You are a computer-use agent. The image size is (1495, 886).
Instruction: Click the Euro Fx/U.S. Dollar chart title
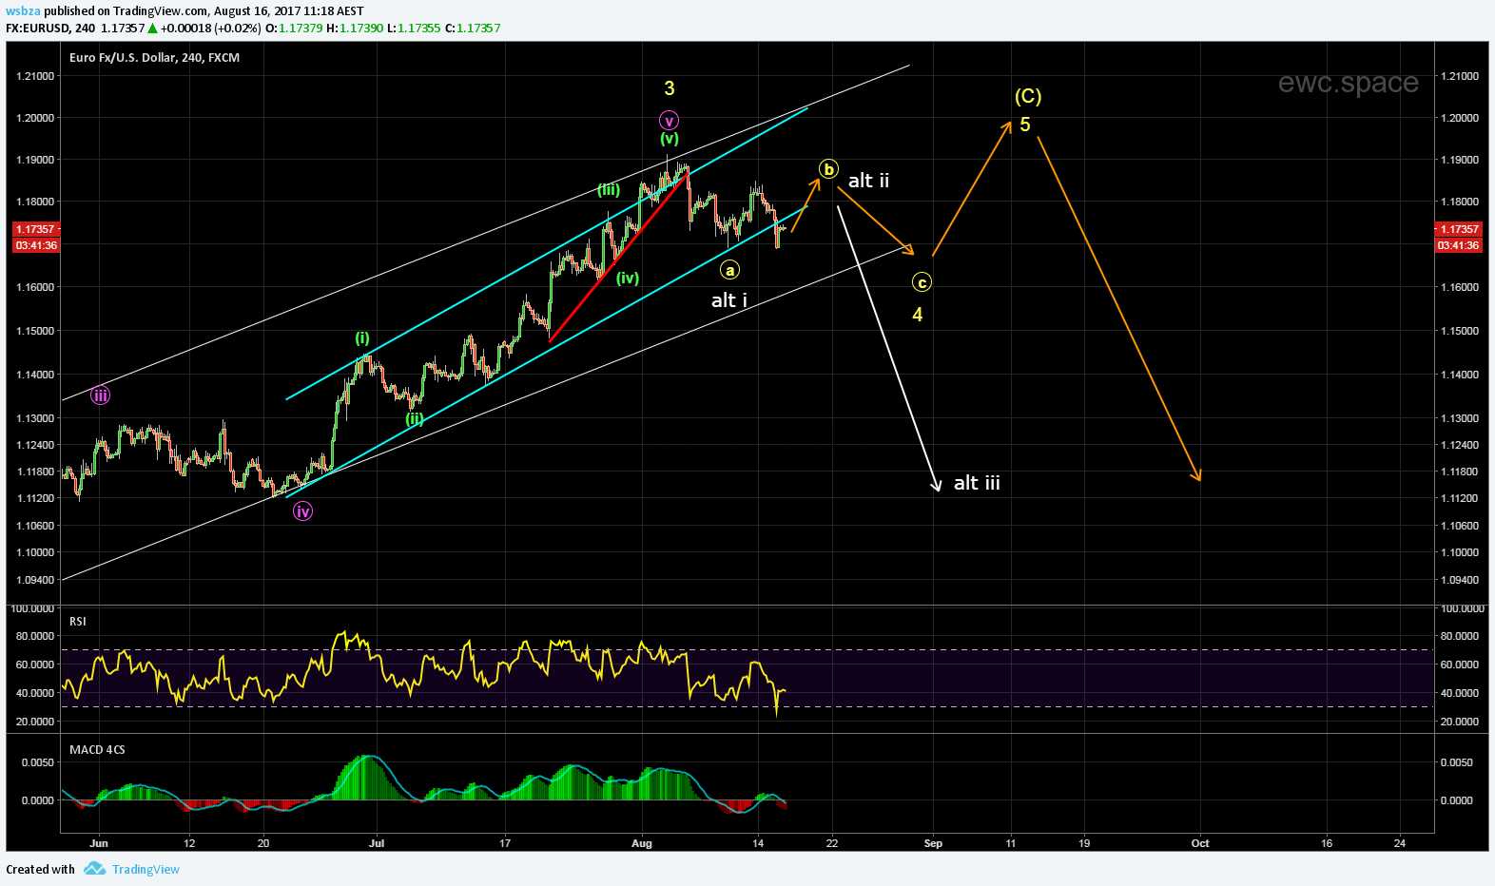[154, 58]
